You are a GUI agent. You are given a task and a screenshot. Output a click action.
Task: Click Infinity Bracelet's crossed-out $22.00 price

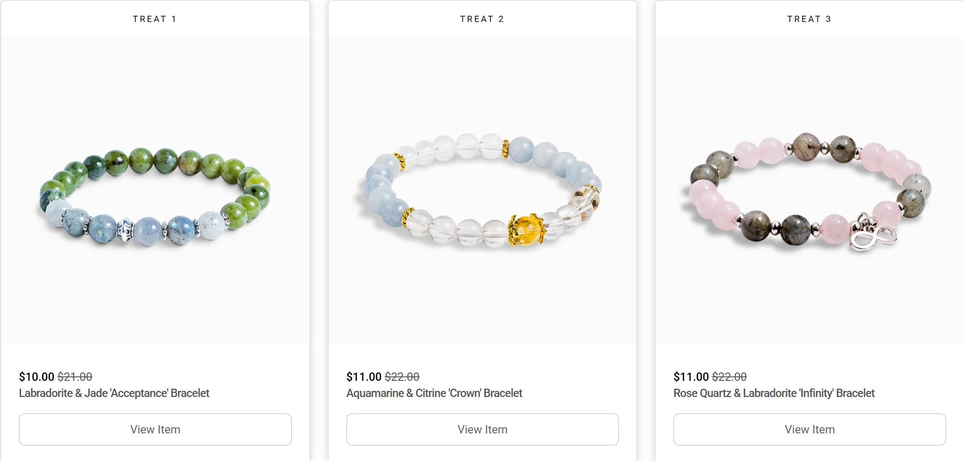tap(729, 377)
